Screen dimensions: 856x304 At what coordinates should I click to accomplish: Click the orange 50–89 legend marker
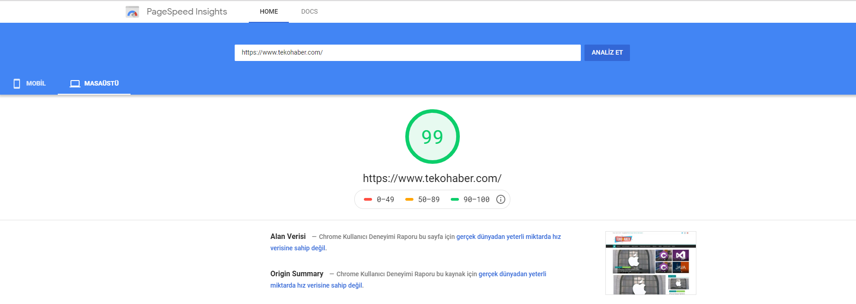coord(409,199)
